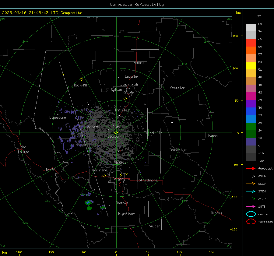Click the bright green 20-30 dBZ swatch
The height and width of the screenshot is (256, 274).
pyautogui.click(x=251, y=127)
